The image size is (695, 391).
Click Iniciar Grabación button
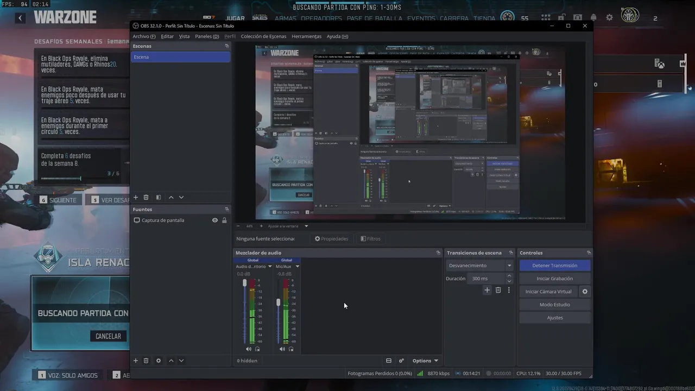click(x=554, y=279)
